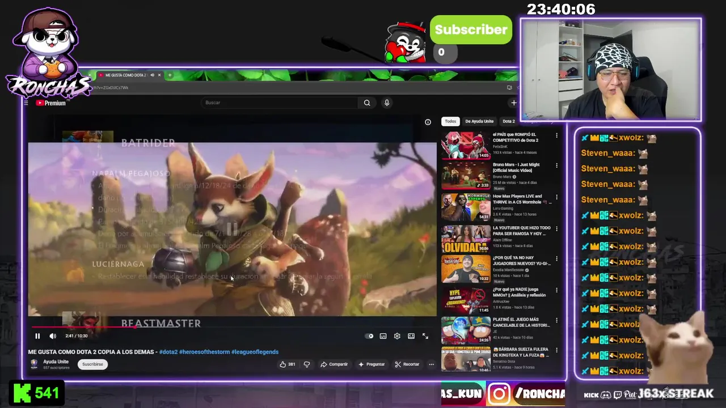
Task: Click the green Subscriber overlay label
Action: point(471,29)
